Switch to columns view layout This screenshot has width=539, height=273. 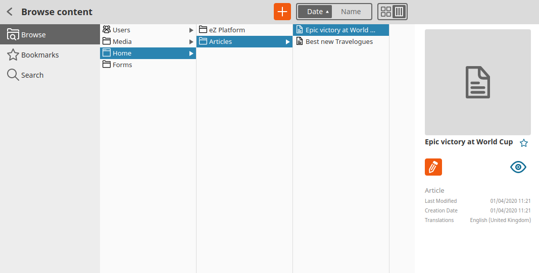tap(399, 12)
